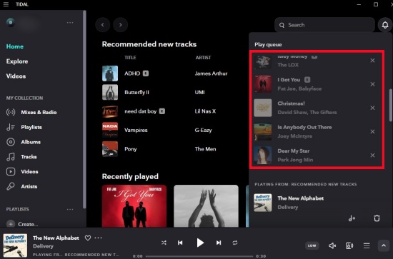
Task: Open sound output device selector
Action: point(349,245)
